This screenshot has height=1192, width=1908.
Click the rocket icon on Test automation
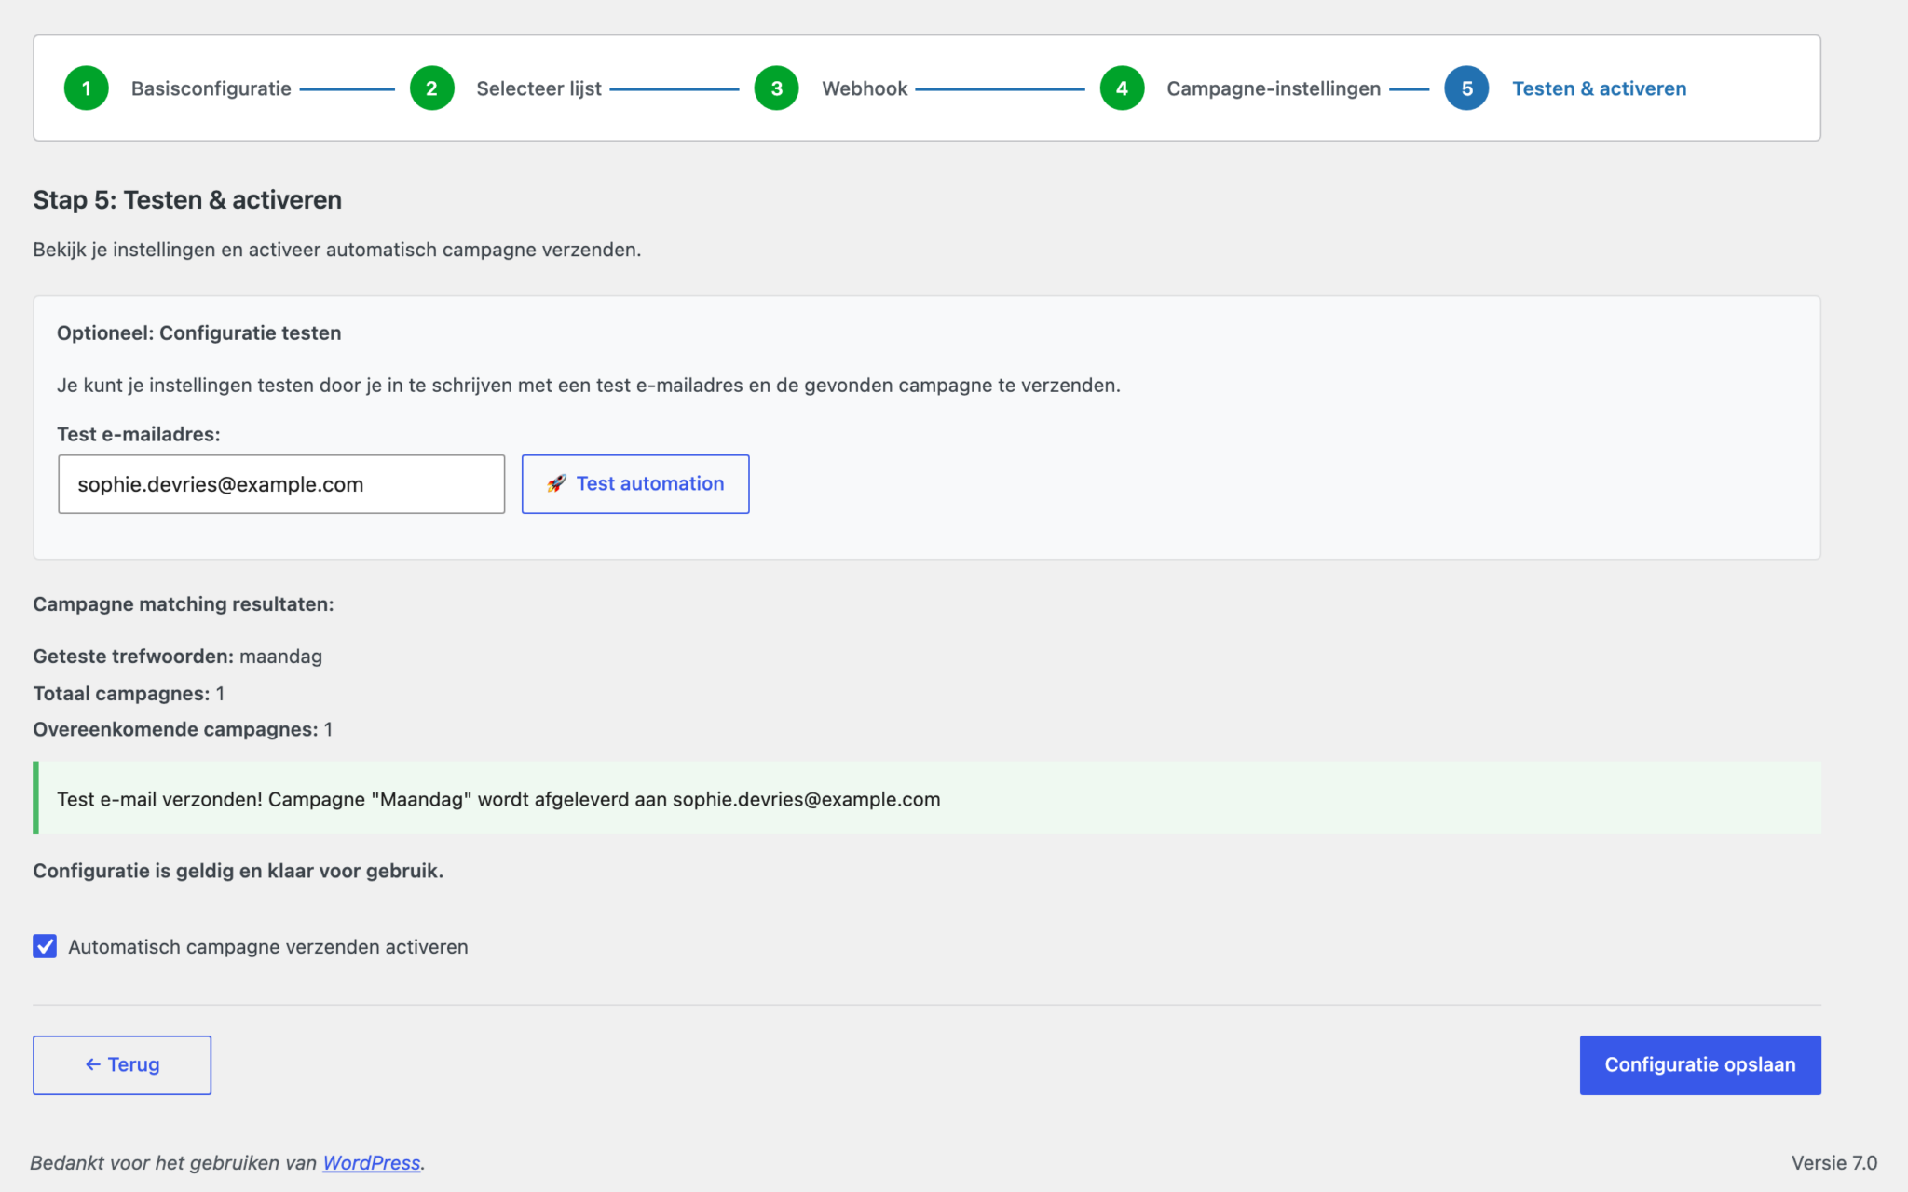556,483
